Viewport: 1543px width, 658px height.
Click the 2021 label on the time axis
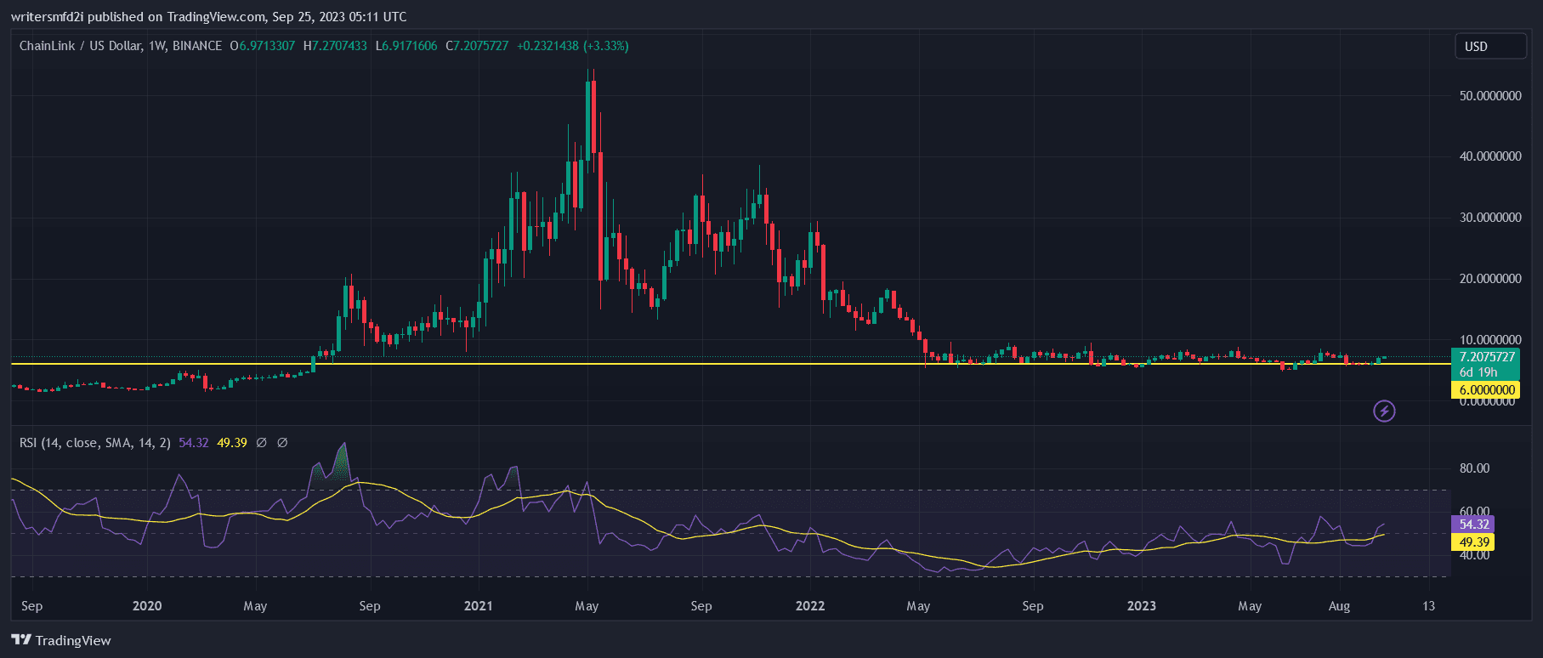click(x=478, y=606)
